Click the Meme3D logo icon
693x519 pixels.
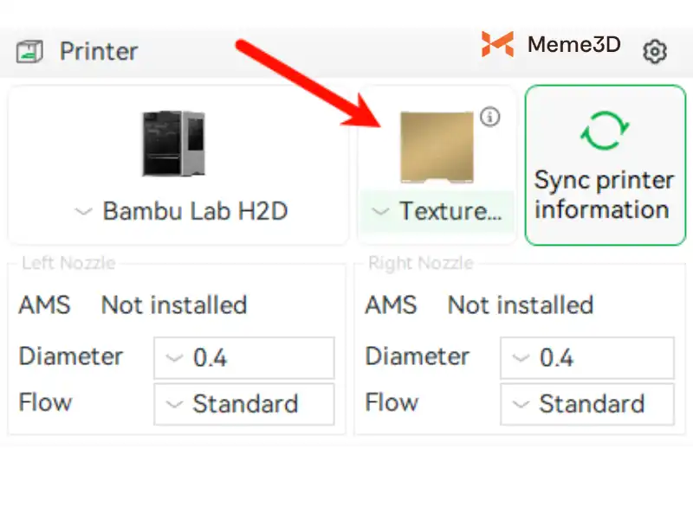(497, 45)
